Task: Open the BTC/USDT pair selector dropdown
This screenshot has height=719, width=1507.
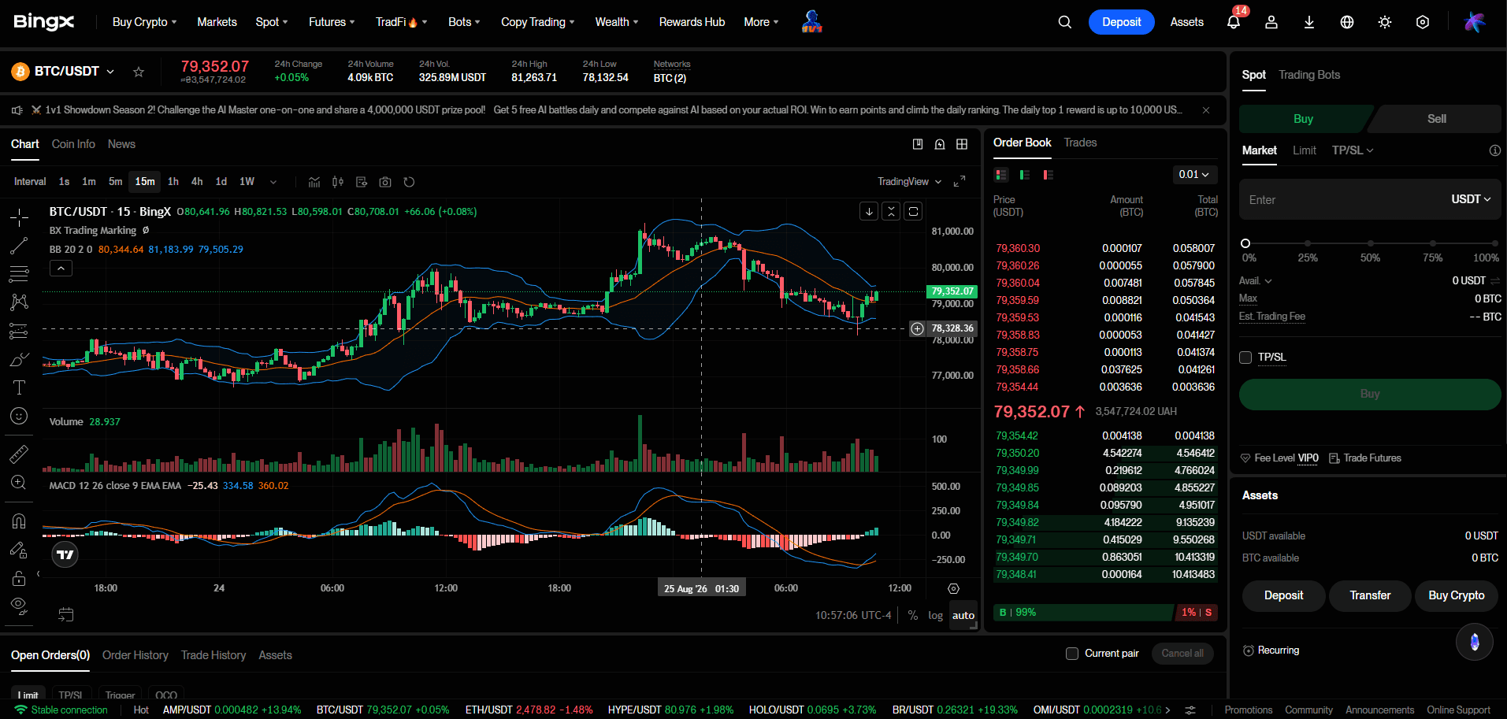Action: (110, 72)
